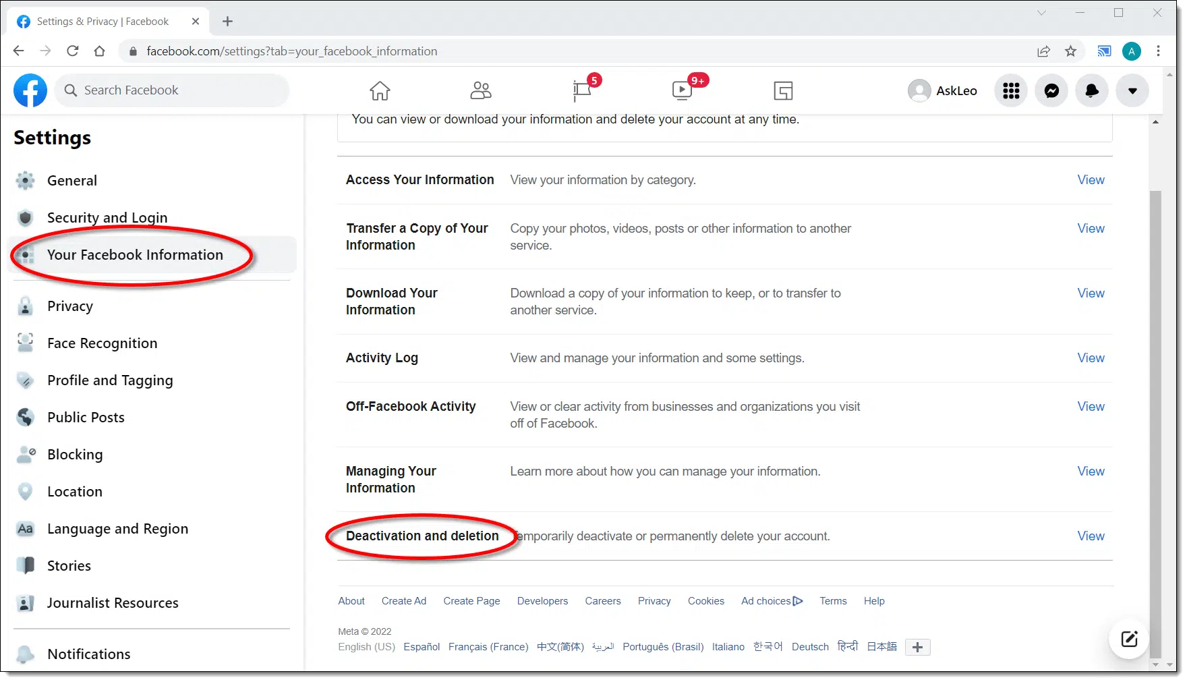Click the new message compose icon
This screenshot has height=682, width=1187.
1129,639
